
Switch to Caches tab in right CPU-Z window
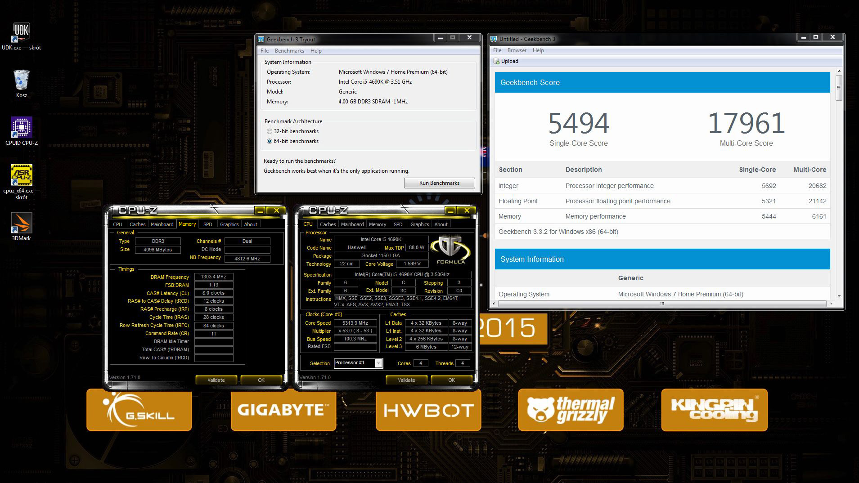coord(328,224)
